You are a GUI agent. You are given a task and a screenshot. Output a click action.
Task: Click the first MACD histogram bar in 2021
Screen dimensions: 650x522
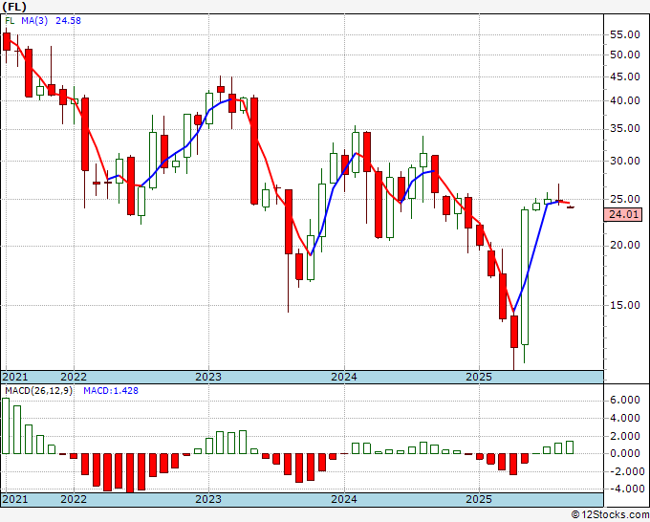pyautogui.click(x=6, y=425)
